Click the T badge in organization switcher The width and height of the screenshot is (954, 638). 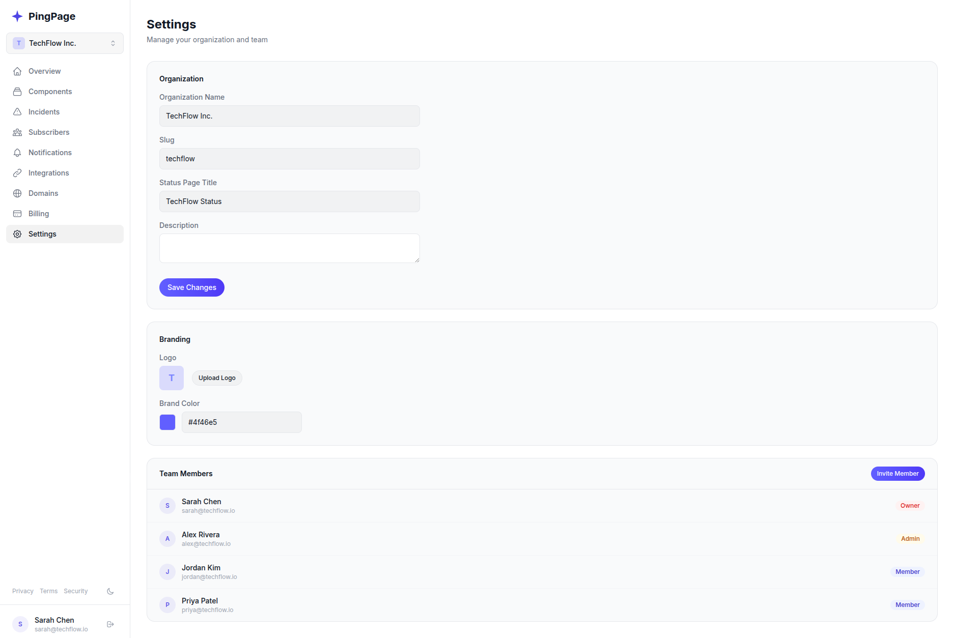pyautogui.click(x=19, y=43)
